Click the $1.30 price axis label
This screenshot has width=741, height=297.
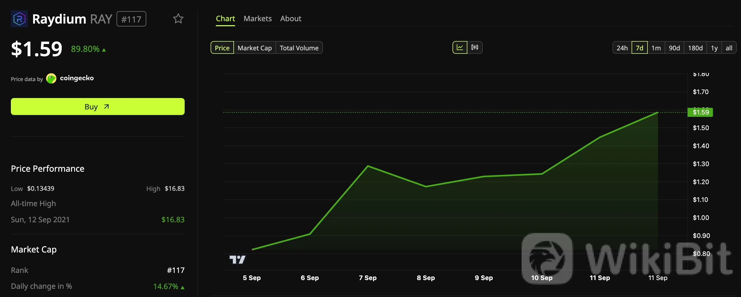pyautogui.click(x=701, y=164)
